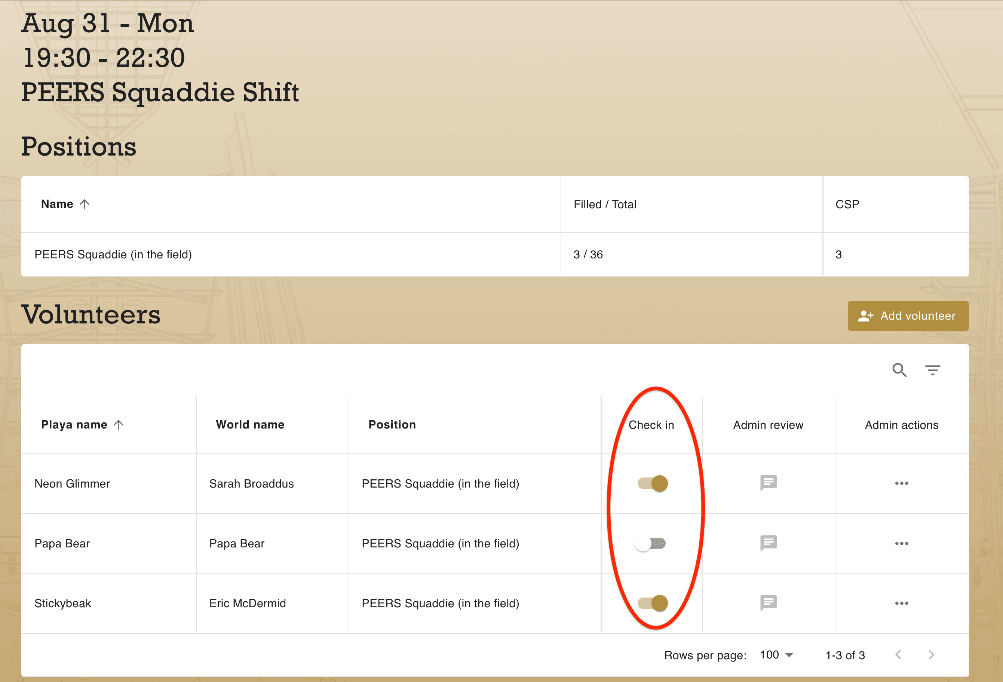
Task: Sort volunteers by World name header
Action: coord(250,425)
